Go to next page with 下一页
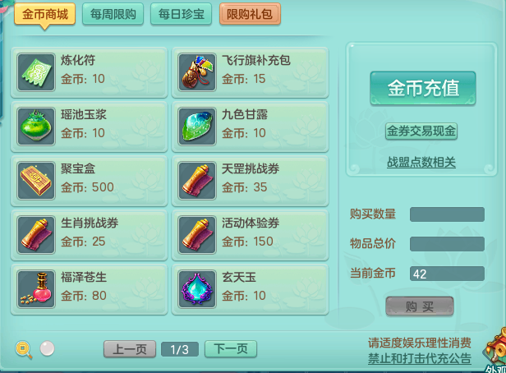 tap(231, 349)
